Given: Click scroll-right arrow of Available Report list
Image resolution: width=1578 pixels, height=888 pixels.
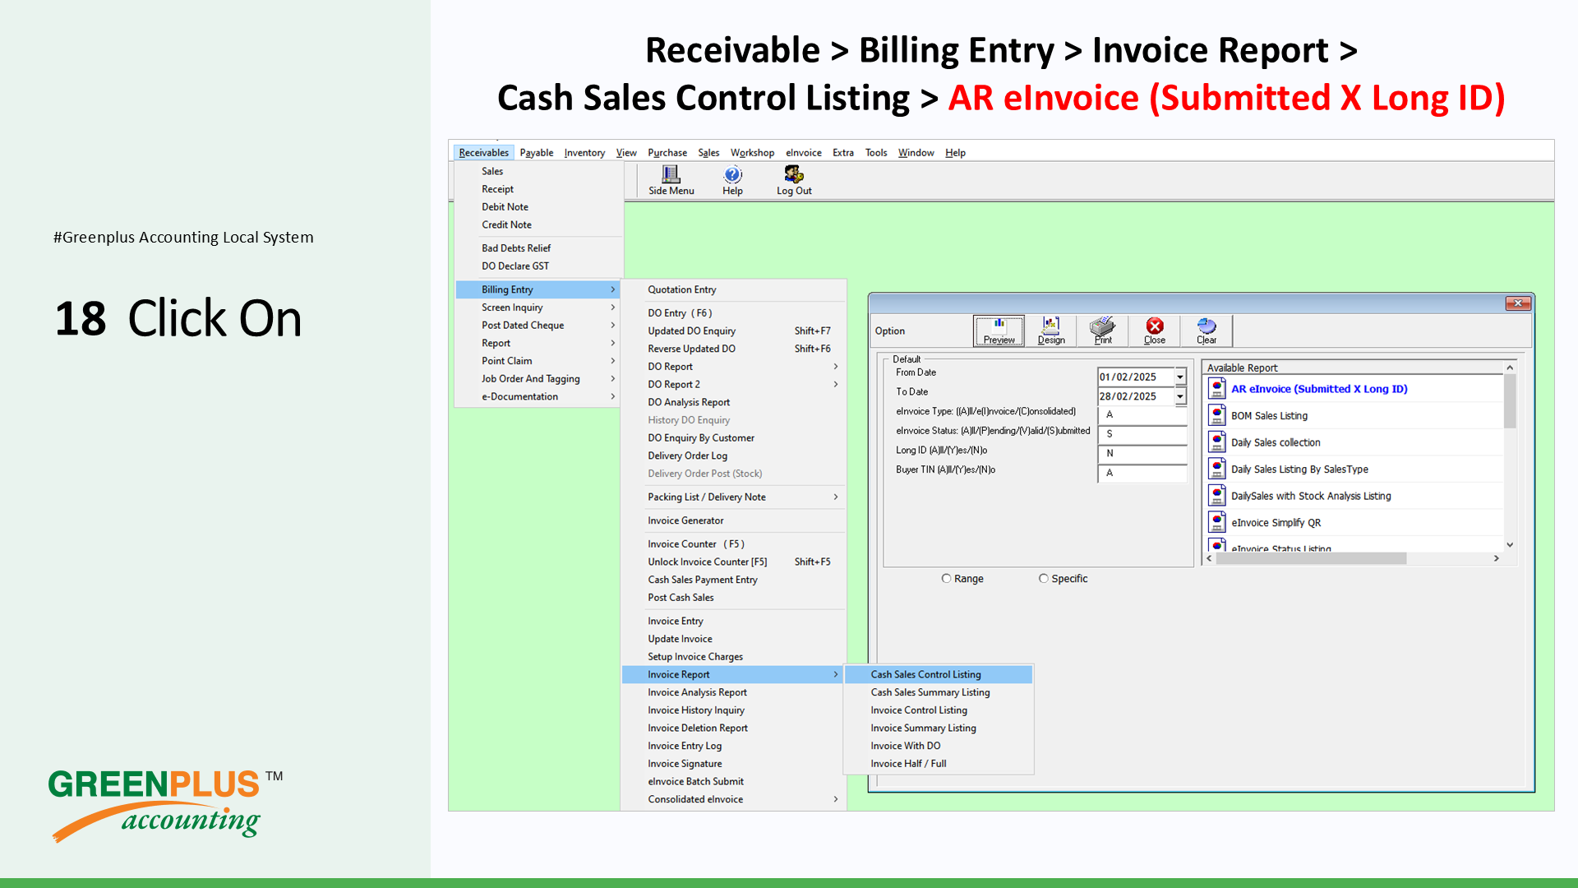Looking at the screenshot, I should (x=1497, y=558).
